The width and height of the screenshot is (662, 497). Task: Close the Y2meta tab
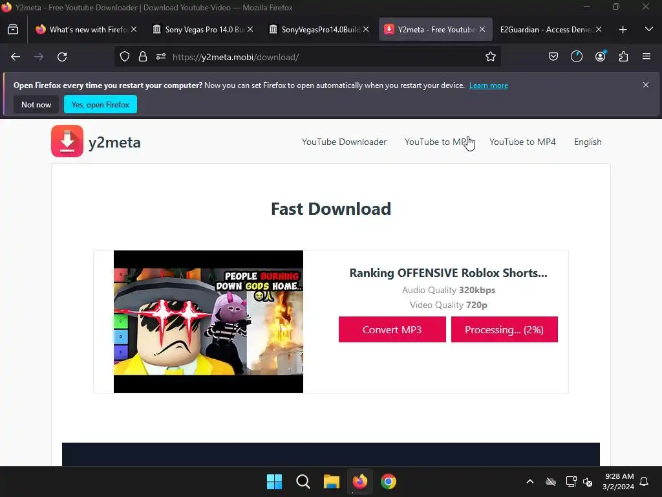pos(482,30)
